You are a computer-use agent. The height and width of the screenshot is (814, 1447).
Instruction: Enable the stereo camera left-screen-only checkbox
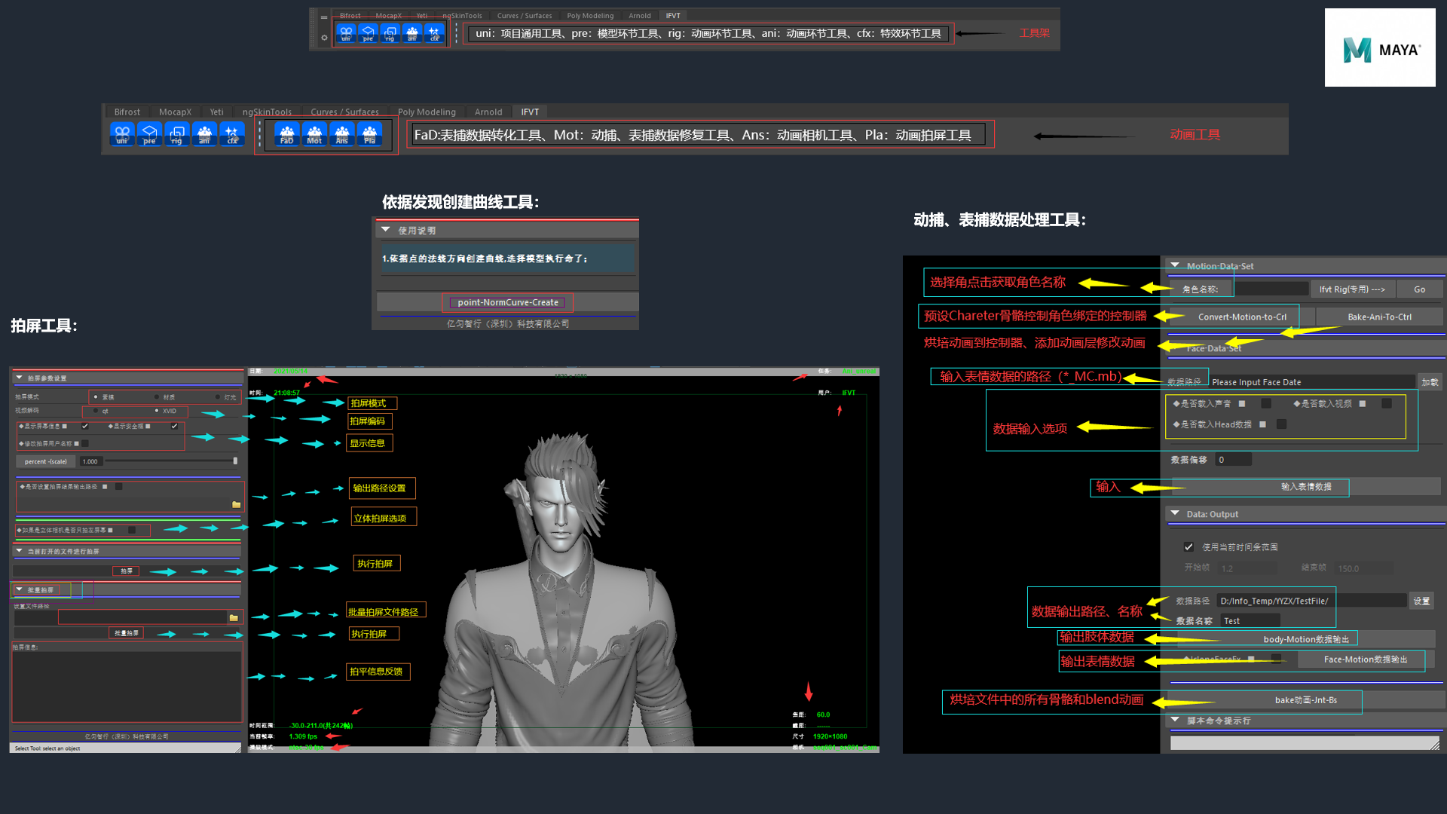[132, 530]
